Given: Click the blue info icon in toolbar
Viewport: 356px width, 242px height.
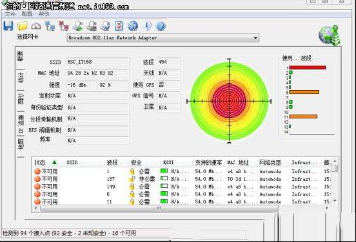Looking at the screenshot, I should (x=147, y=26).
